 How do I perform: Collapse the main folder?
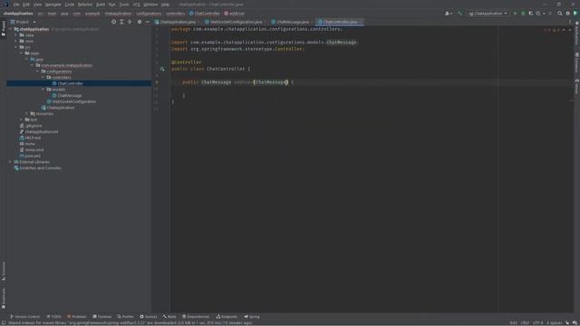[22, 53]
